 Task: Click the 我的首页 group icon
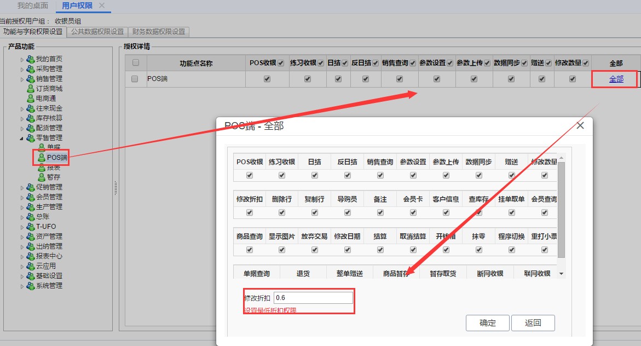31,59
